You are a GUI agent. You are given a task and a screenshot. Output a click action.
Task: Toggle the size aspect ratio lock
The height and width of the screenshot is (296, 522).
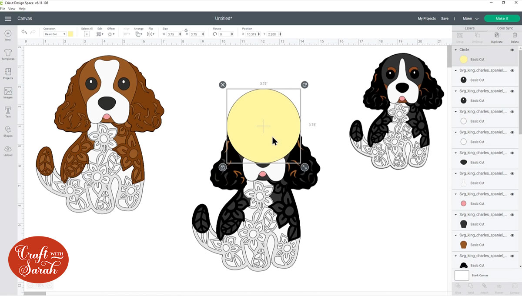coord(186,30)
